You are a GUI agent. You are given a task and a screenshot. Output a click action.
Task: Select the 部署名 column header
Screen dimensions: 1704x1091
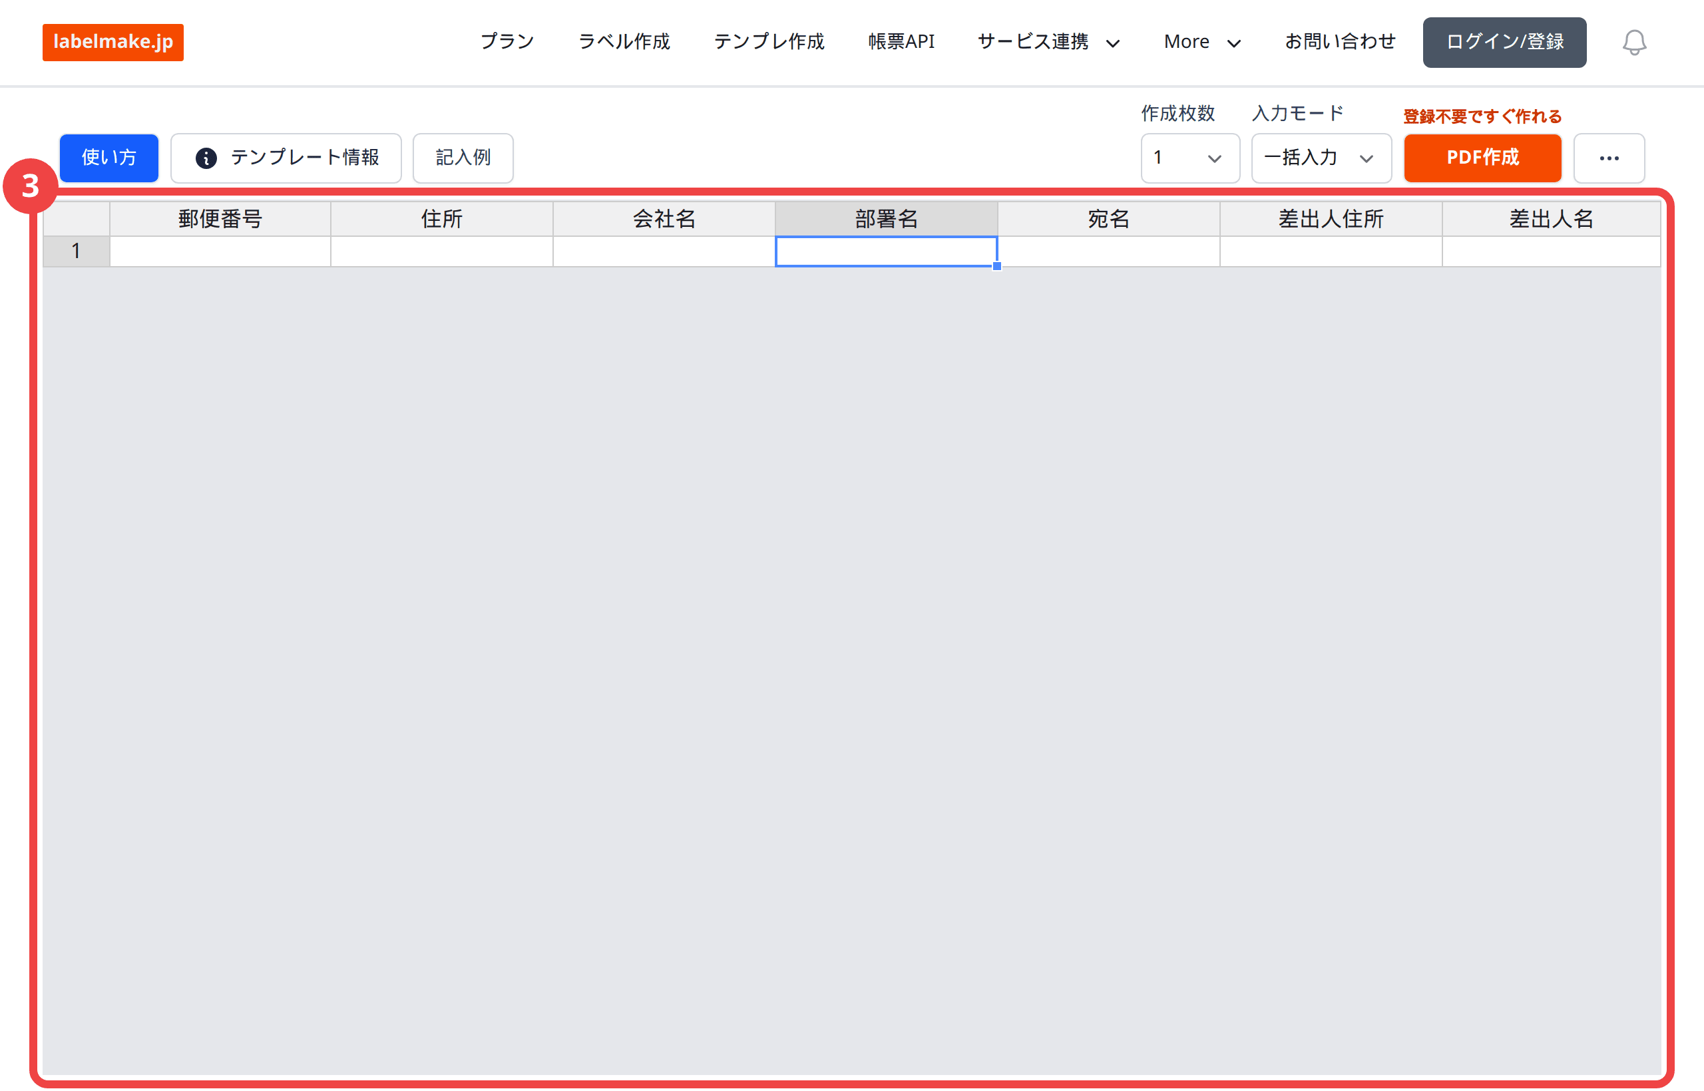[886, 219]
